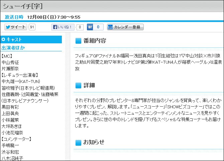Click 笛吹雅子(日本テレビ報道局)
The height and width of the screenshot is (161, 224).
pos(28,88)
